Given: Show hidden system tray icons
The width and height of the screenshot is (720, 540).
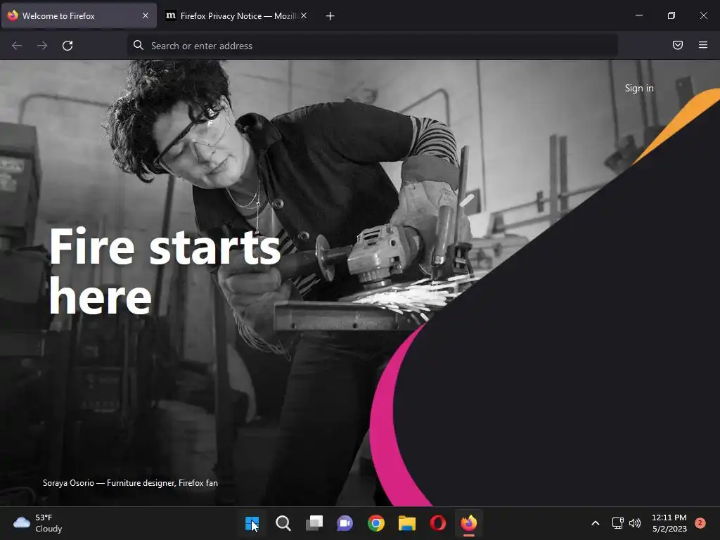Looking at the screenshot, I should pos(595,523).
